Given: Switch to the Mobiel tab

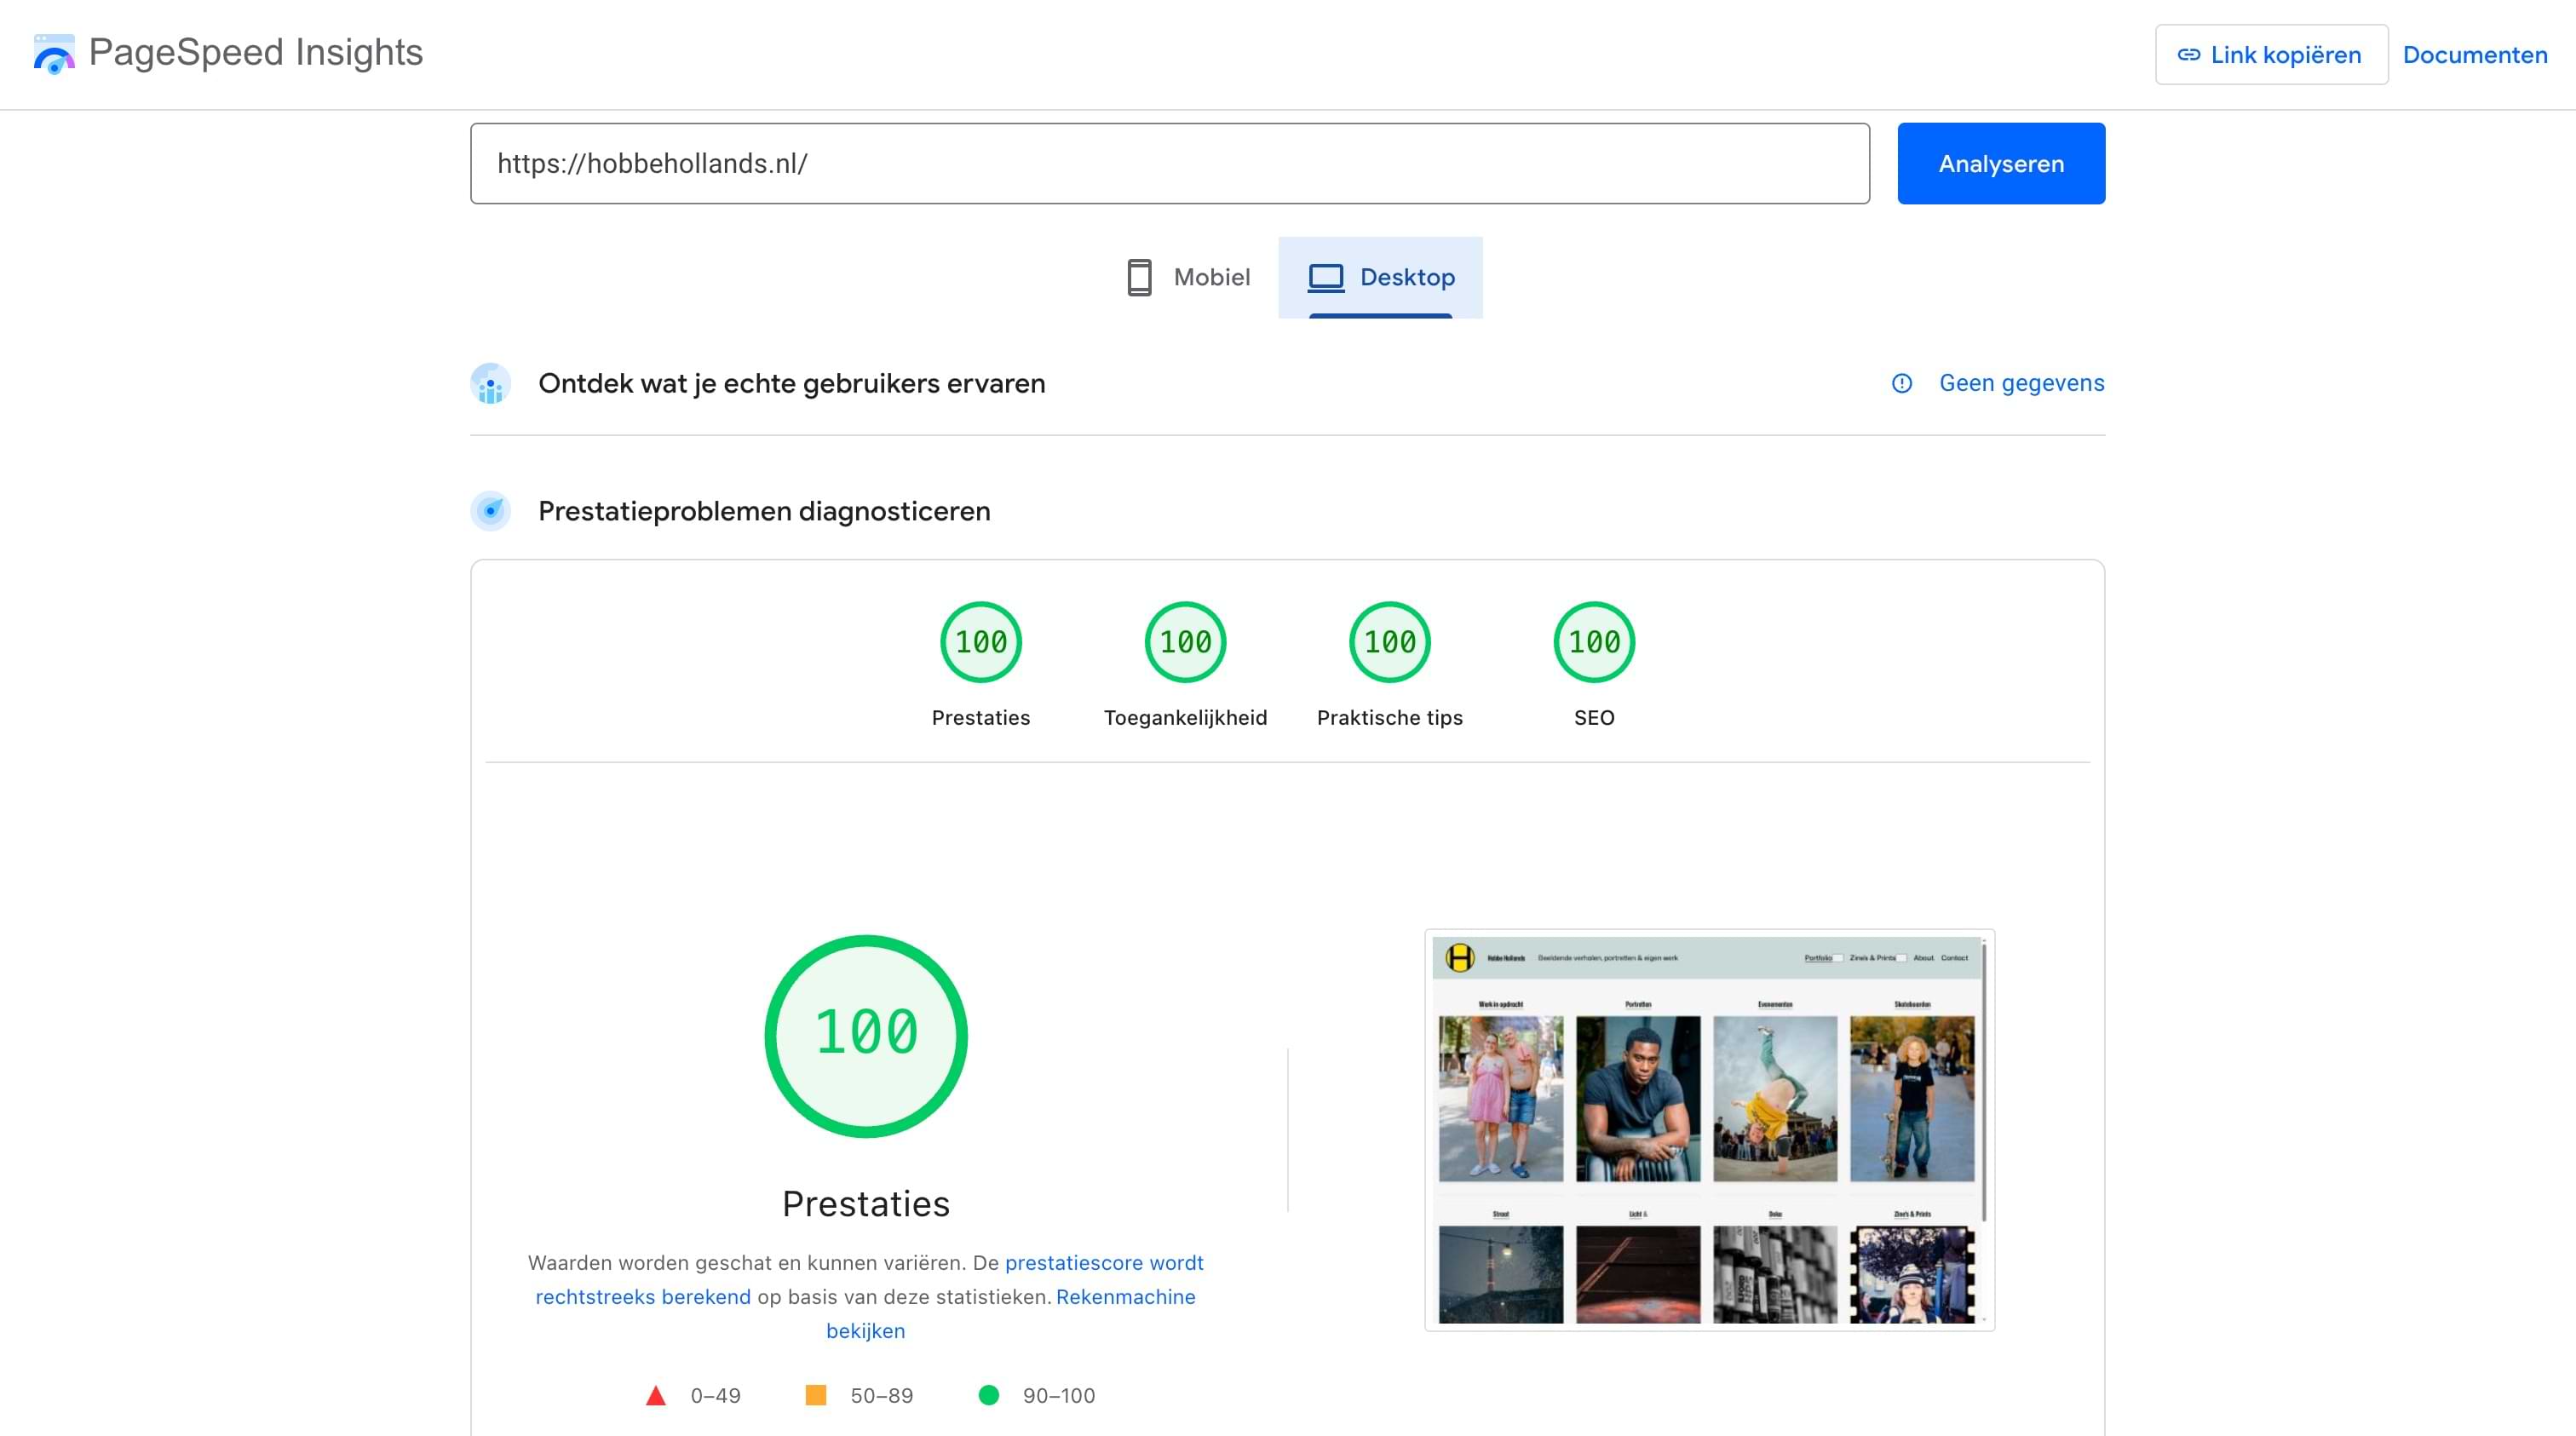Looking at the screenshot, I should pos(1188,277).
